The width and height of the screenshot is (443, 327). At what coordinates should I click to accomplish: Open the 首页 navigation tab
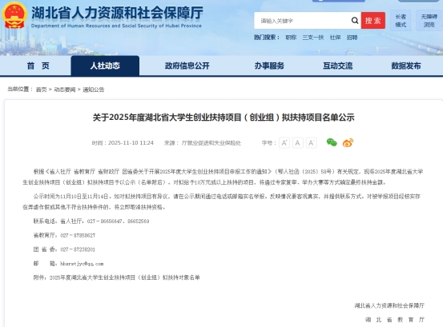point(38,66)
